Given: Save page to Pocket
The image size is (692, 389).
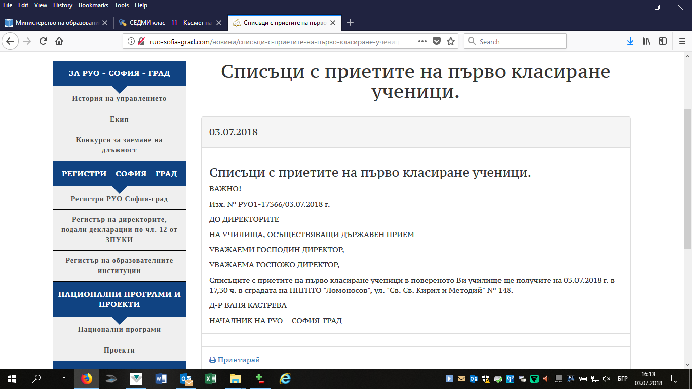Looking at the screenshot, I should click(436, 42).
